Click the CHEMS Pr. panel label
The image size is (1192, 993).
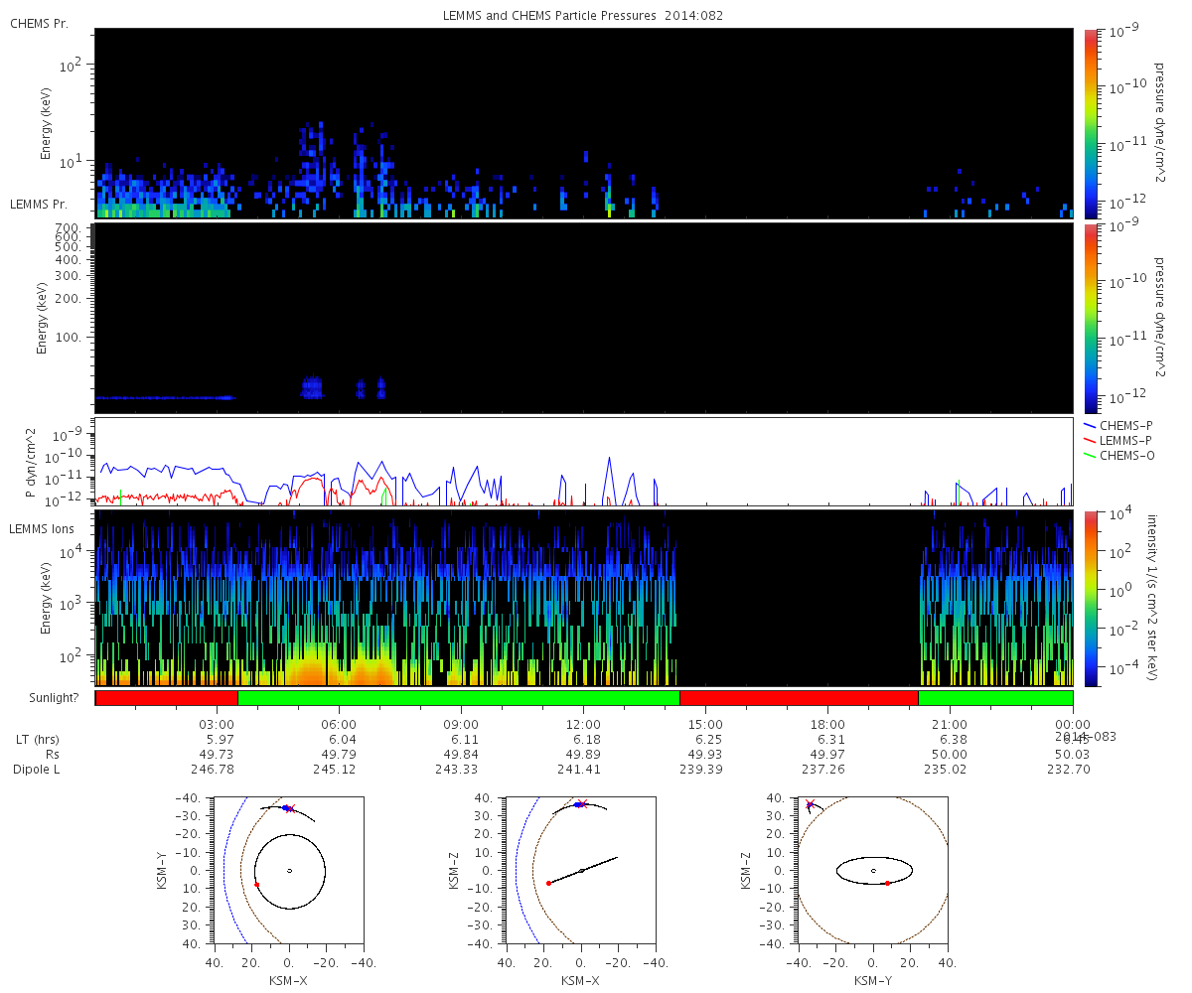(x=39, y=24)
